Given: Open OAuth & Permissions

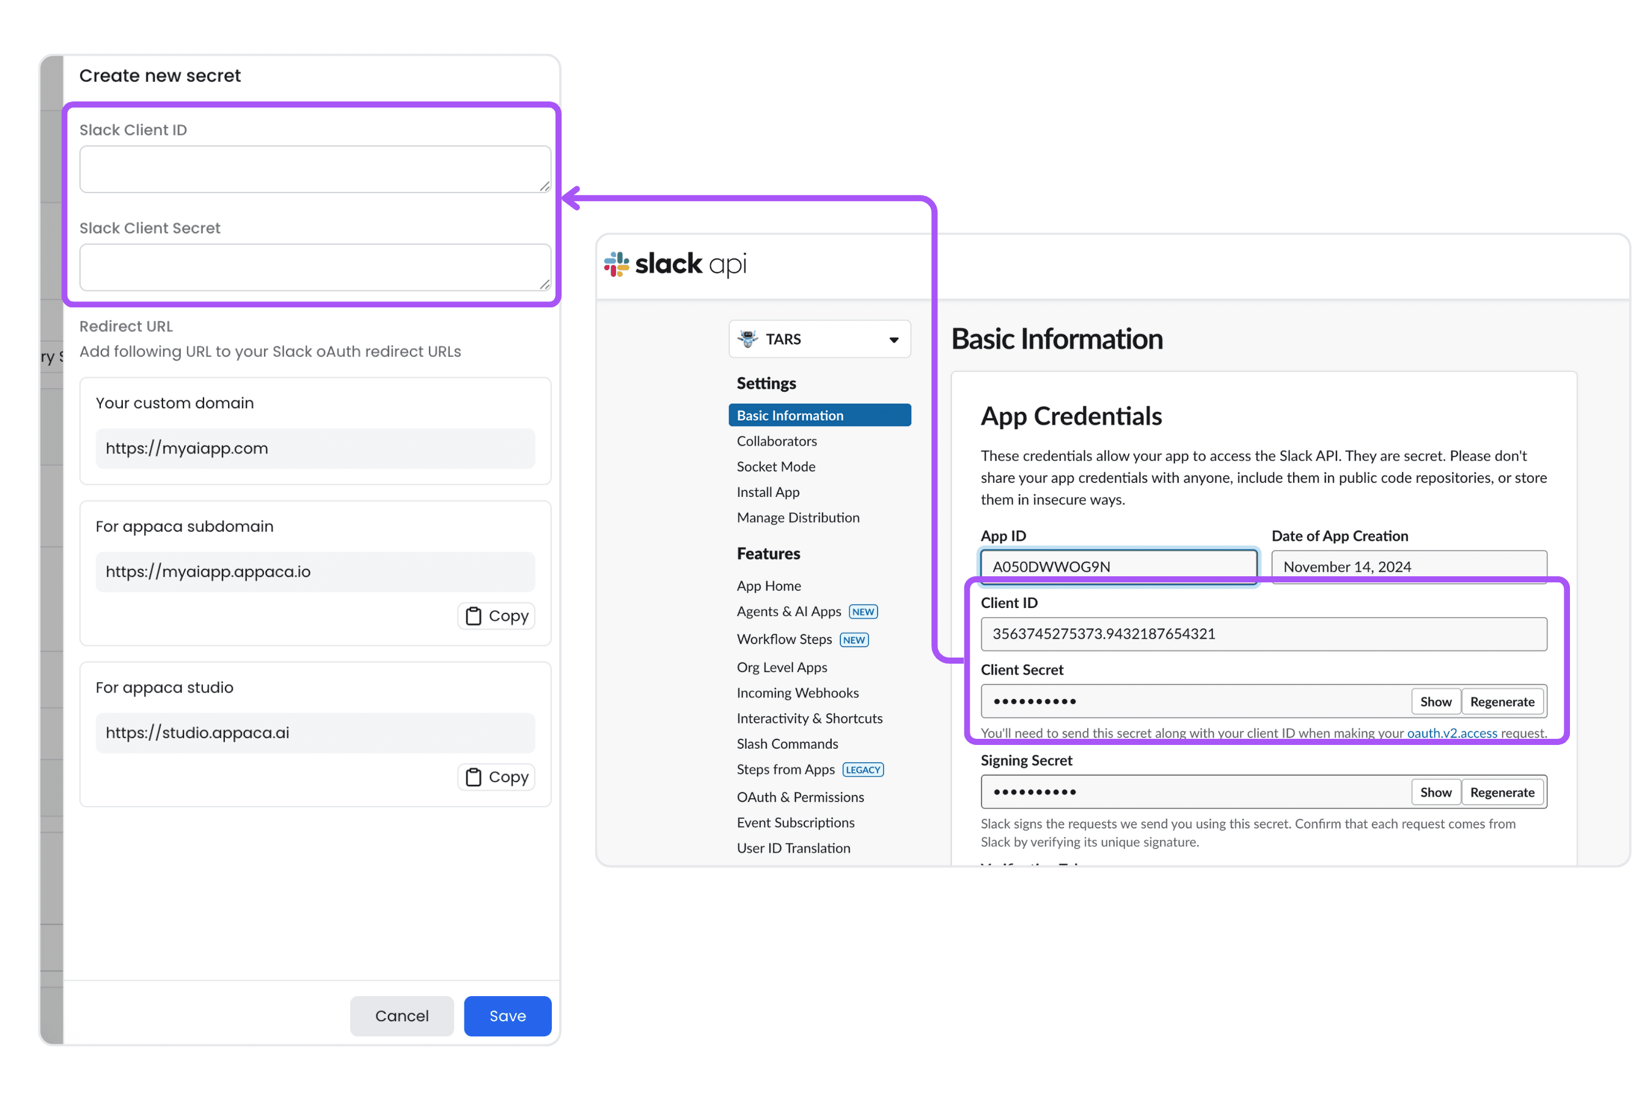Looking at the screenshot, I should click(801, 796).
